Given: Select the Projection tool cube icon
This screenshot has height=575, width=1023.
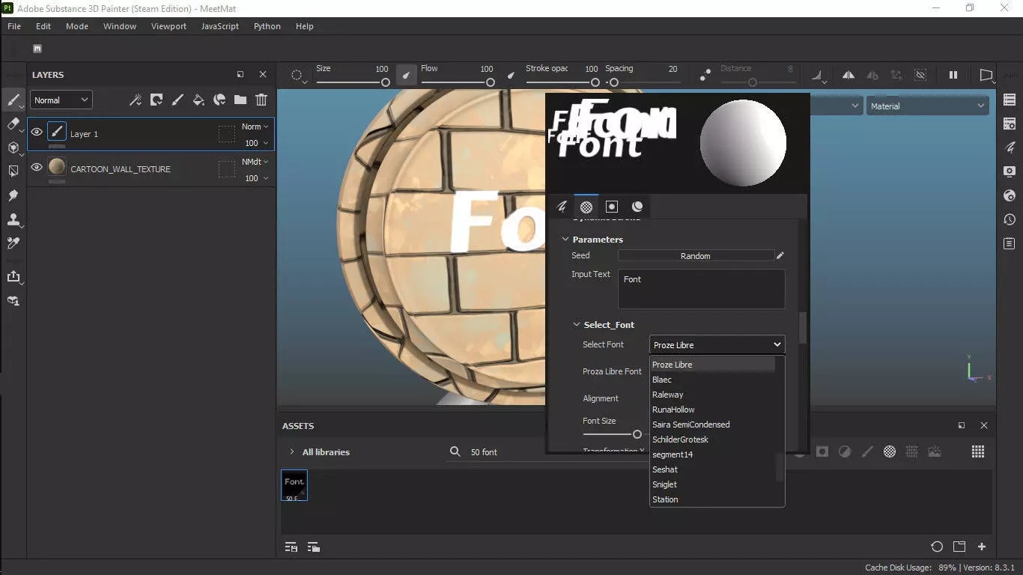Looking at the screenshot, I should click(x=13, y=147).
